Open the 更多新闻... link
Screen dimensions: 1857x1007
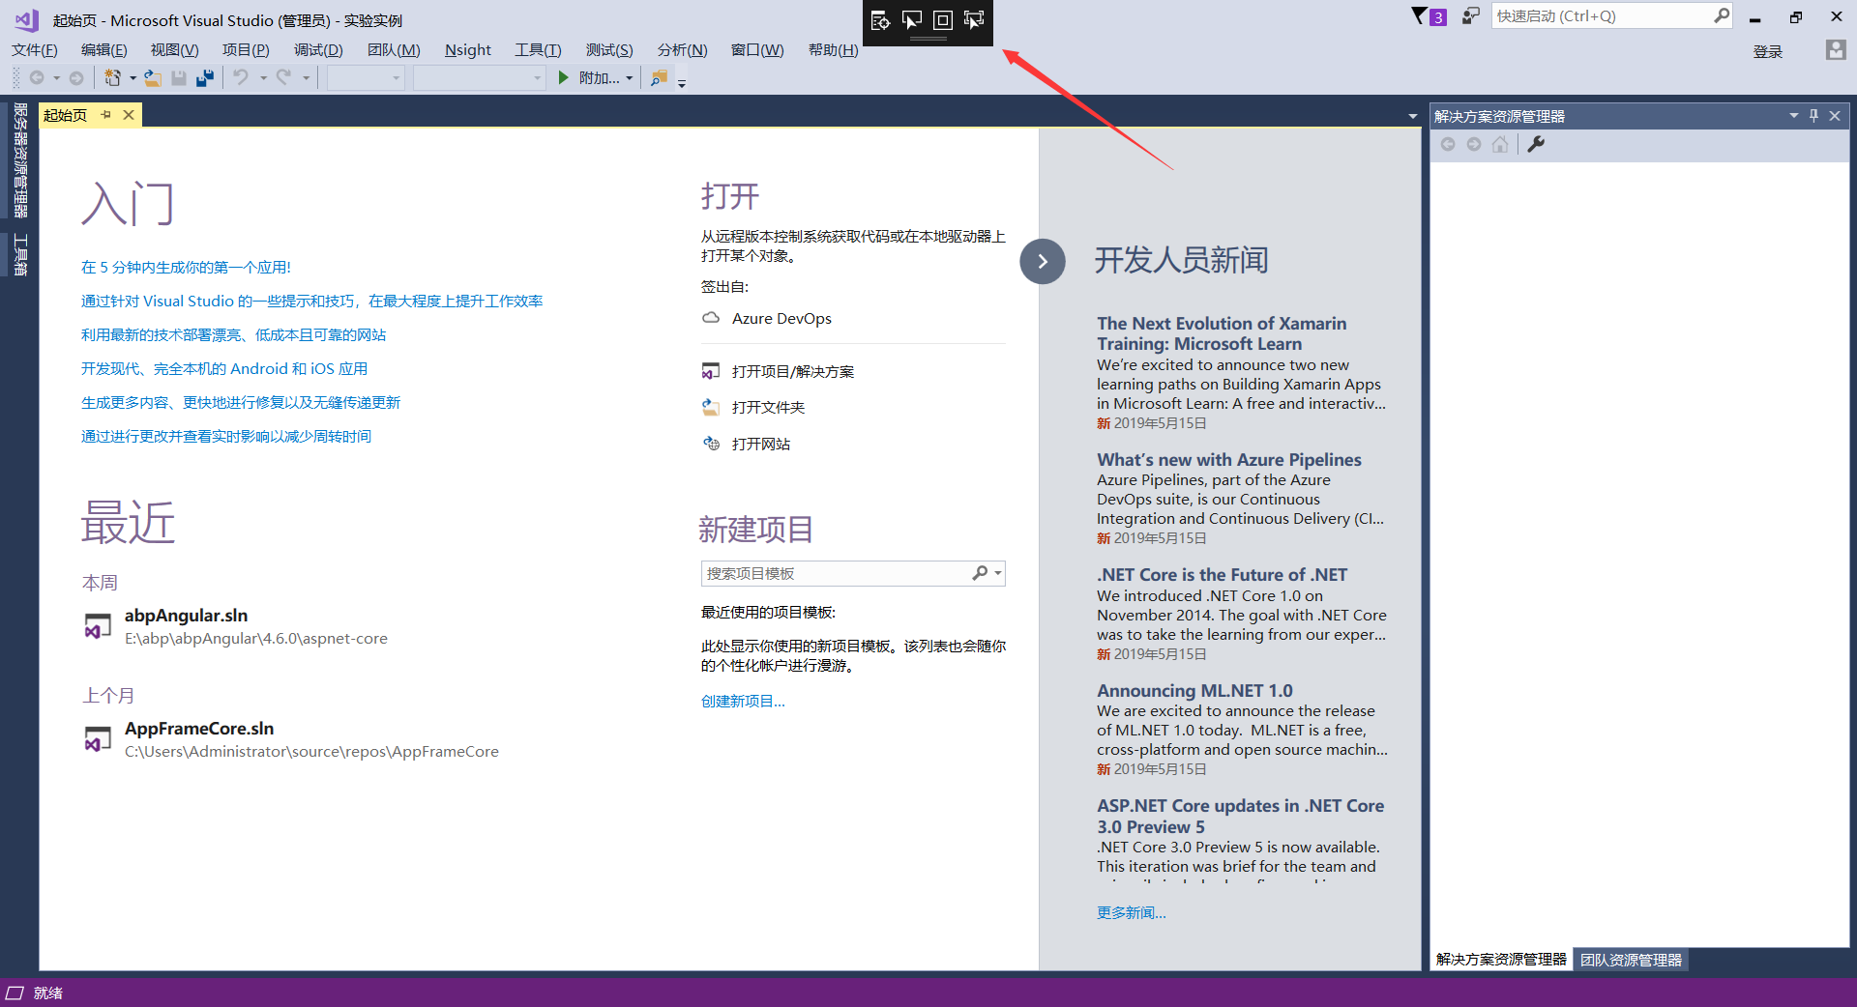tap(1132, 912)
